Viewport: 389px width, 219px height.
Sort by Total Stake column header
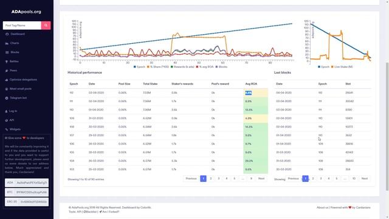pos(150,84)
